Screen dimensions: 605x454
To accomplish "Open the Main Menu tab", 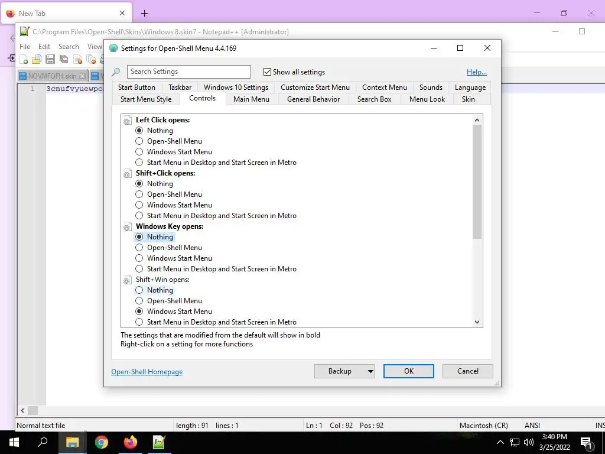I will pyautogui.click(x=251, y=99).
